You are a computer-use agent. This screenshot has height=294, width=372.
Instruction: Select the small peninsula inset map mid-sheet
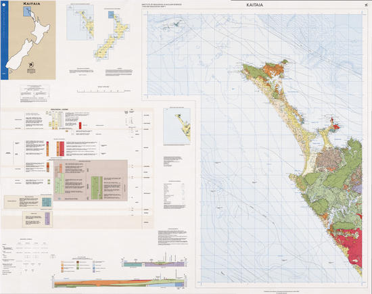click(177, 126)
